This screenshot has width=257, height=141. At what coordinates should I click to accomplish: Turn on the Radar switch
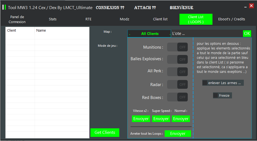pyautogui.click(x=177, y=84)
